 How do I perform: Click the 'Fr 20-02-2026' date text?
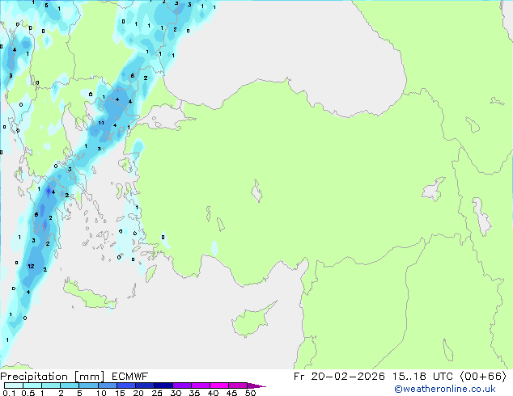(339, 377)
